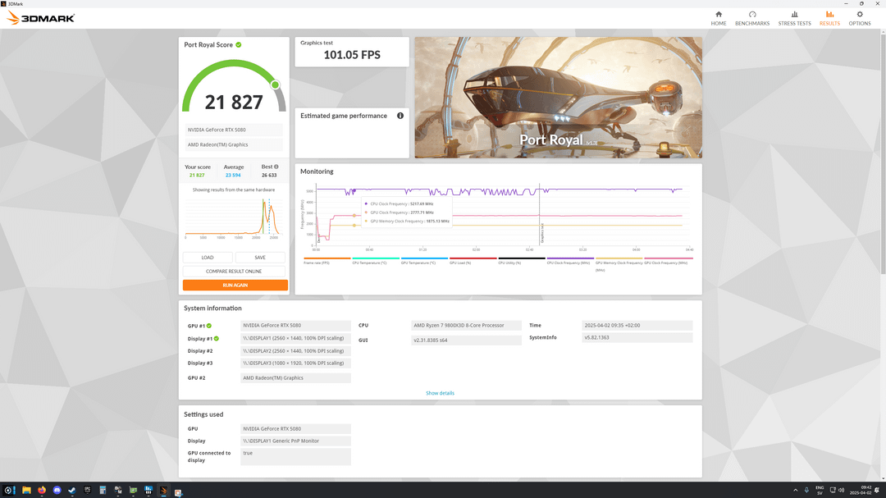Screen dimensions: 886x498
Task: Click the Average score 23 594
Action: point(233,176)
